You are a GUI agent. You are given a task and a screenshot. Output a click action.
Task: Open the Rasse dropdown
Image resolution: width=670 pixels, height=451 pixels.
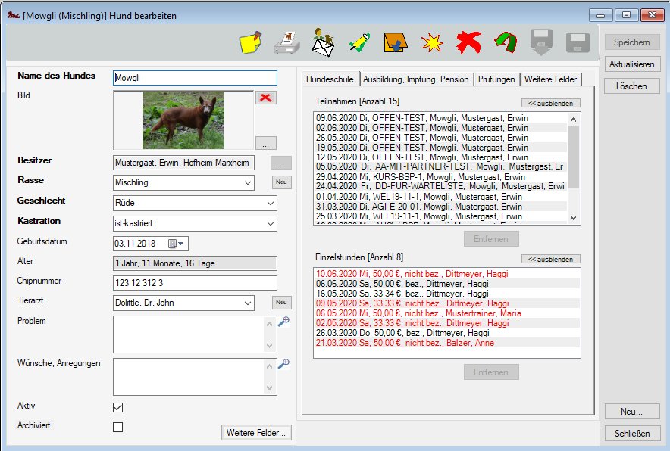coord(249,182)
